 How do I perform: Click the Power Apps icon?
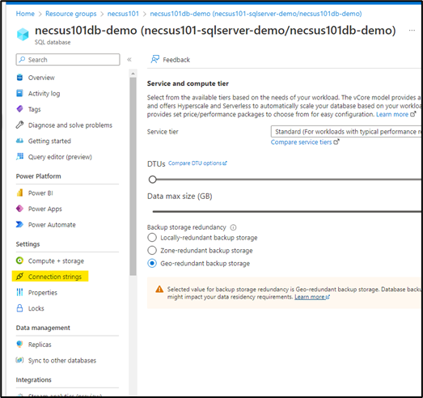click(x=19, y=209)
